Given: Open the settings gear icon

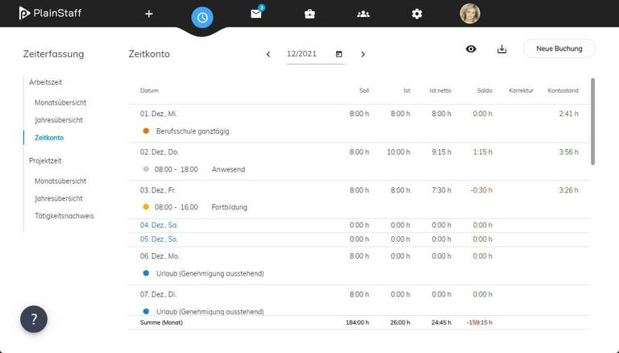Looking at the screenshot, I should (x=417, y=14).
